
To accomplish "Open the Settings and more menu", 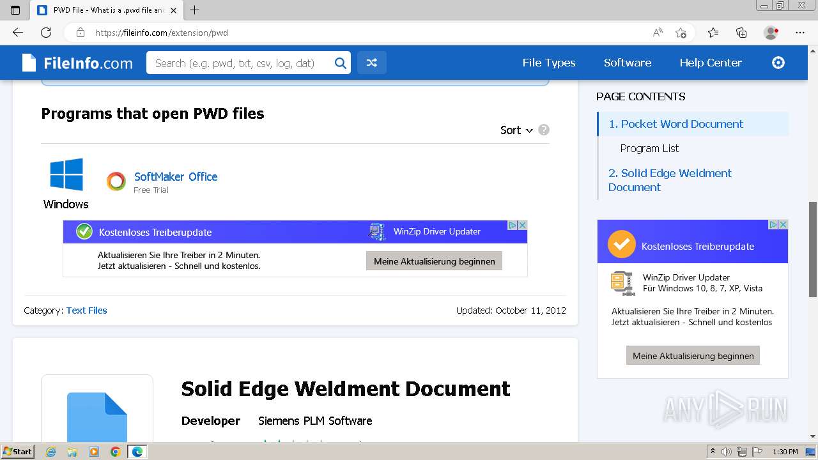I will (x=800, y=33).
